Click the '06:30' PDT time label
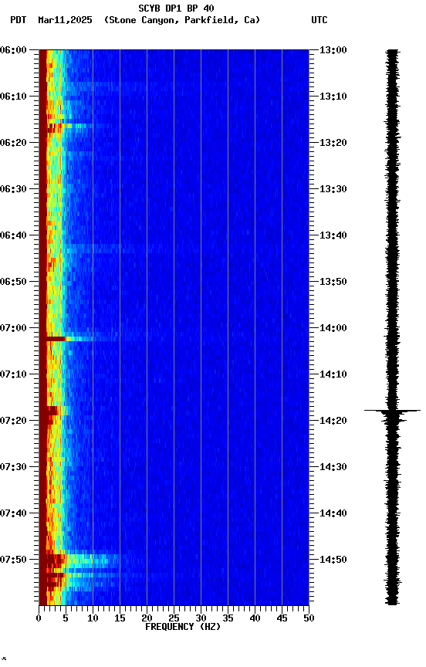 13,189
